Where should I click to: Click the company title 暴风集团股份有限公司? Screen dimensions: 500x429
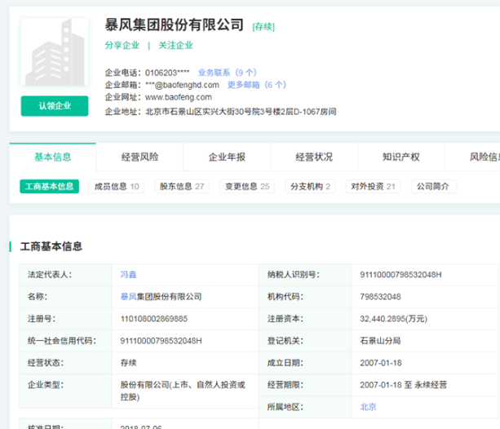coord(174,25)
